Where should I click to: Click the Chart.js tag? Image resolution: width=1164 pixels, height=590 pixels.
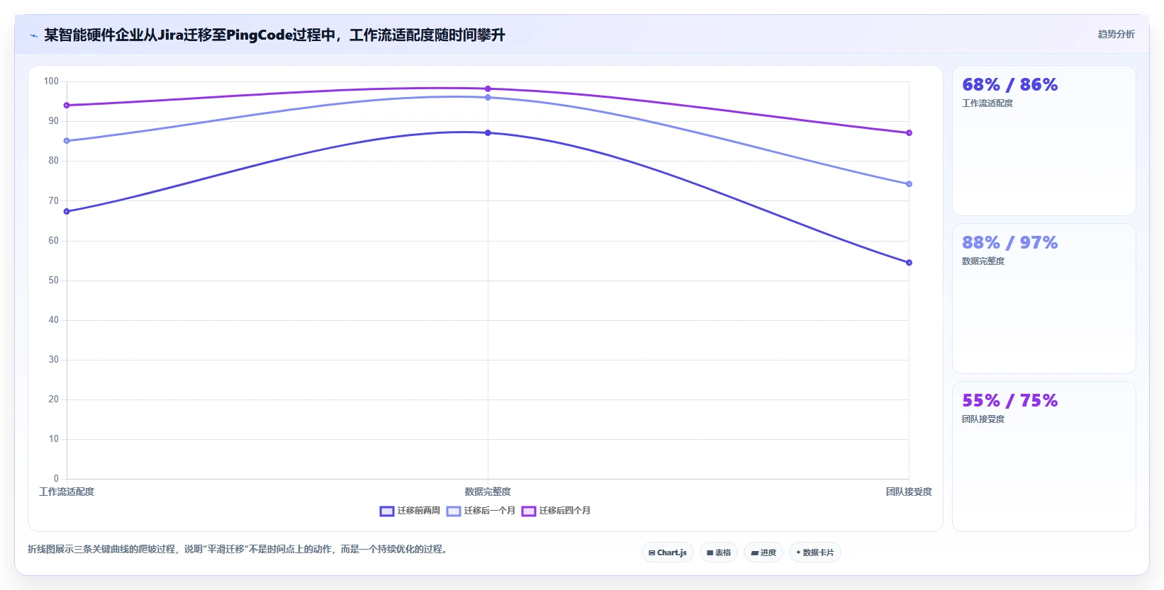668,552
